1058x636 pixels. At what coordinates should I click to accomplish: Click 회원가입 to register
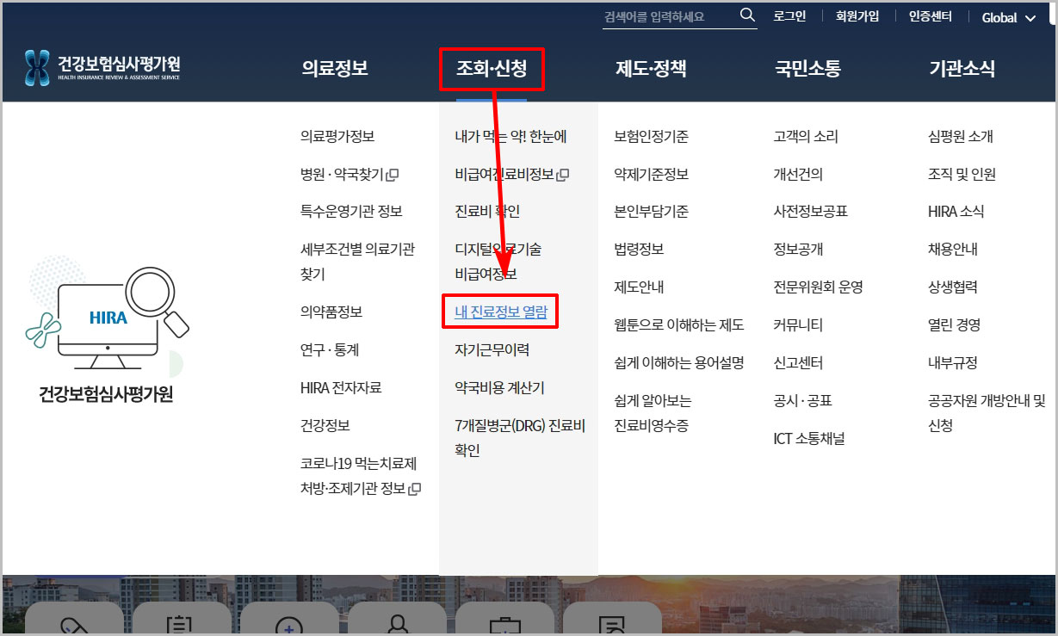pos(857,15)
